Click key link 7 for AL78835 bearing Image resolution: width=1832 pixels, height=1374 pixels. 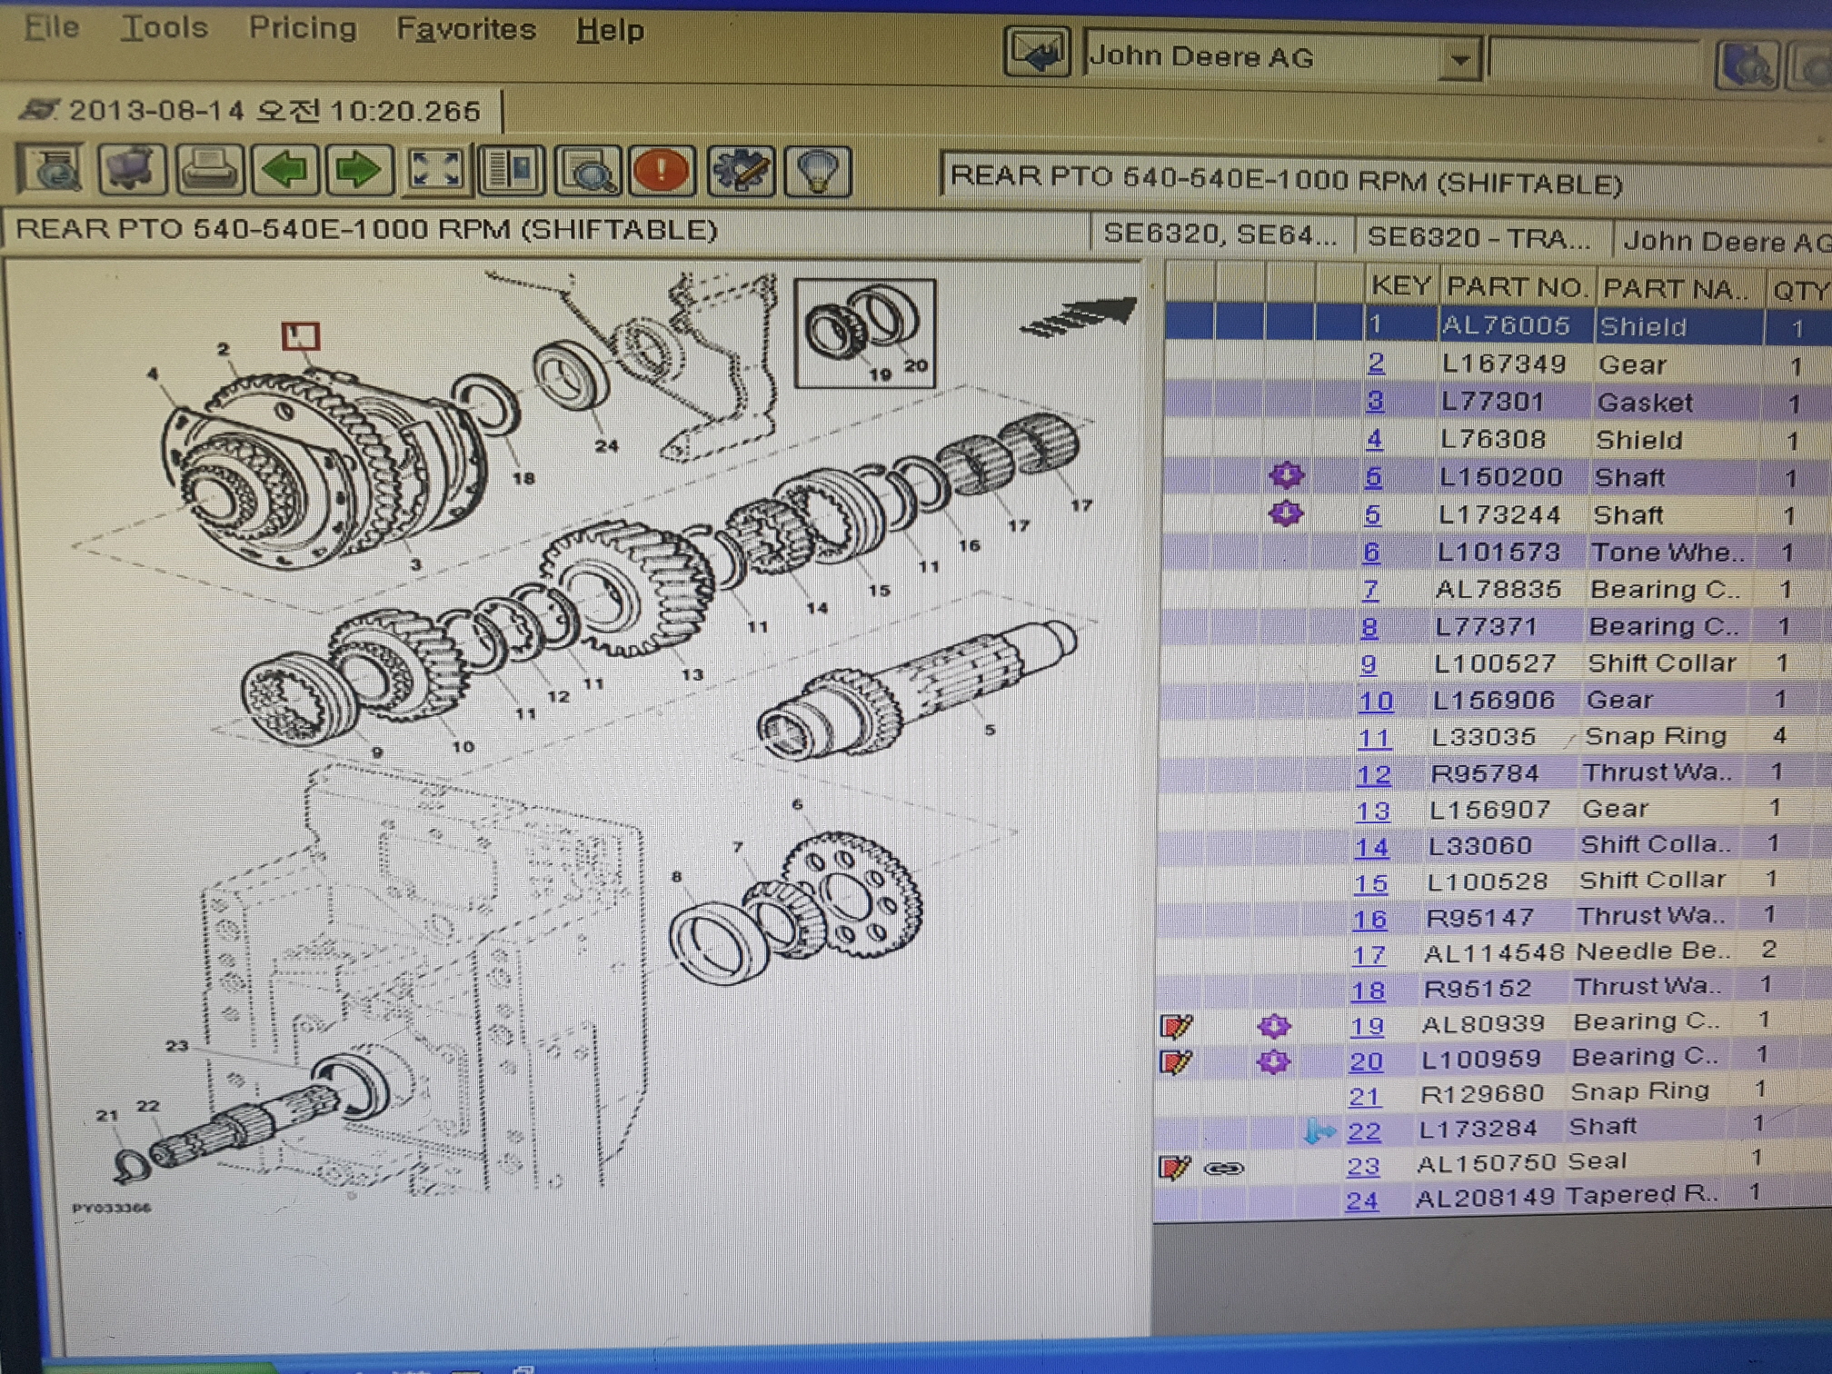1370,590
